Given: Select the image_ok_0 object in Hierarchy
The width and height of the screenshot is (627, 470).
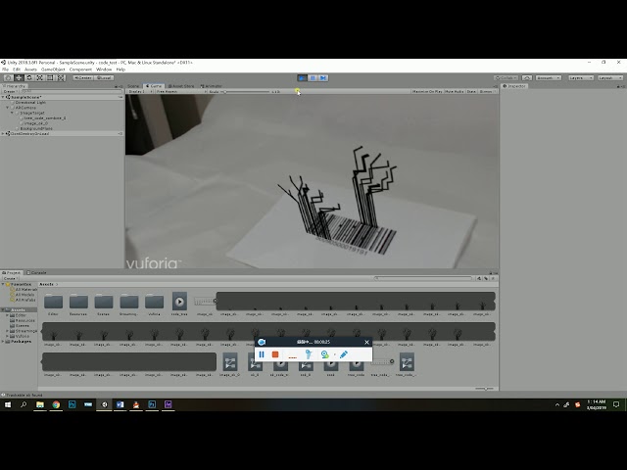Looking at the screenshot, I should 36,123.
